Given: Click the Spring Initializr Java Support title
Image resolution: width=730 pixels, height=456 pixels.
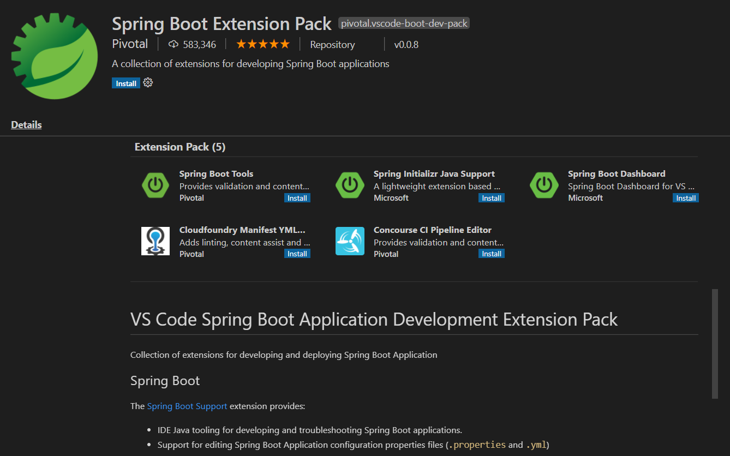Looking at the screenshot, I should tap(434, 174).
